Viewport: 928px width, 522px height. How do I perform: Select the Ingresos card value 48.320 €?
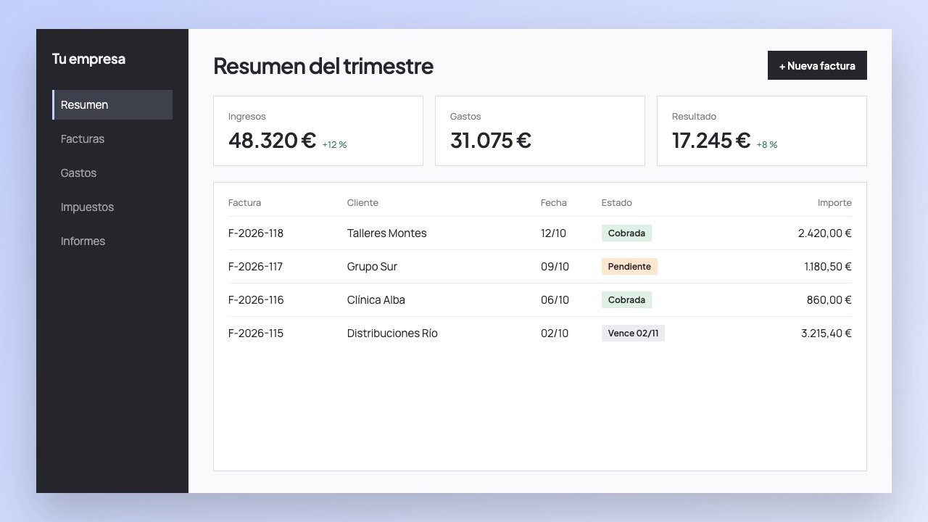(x=272, y=140)
